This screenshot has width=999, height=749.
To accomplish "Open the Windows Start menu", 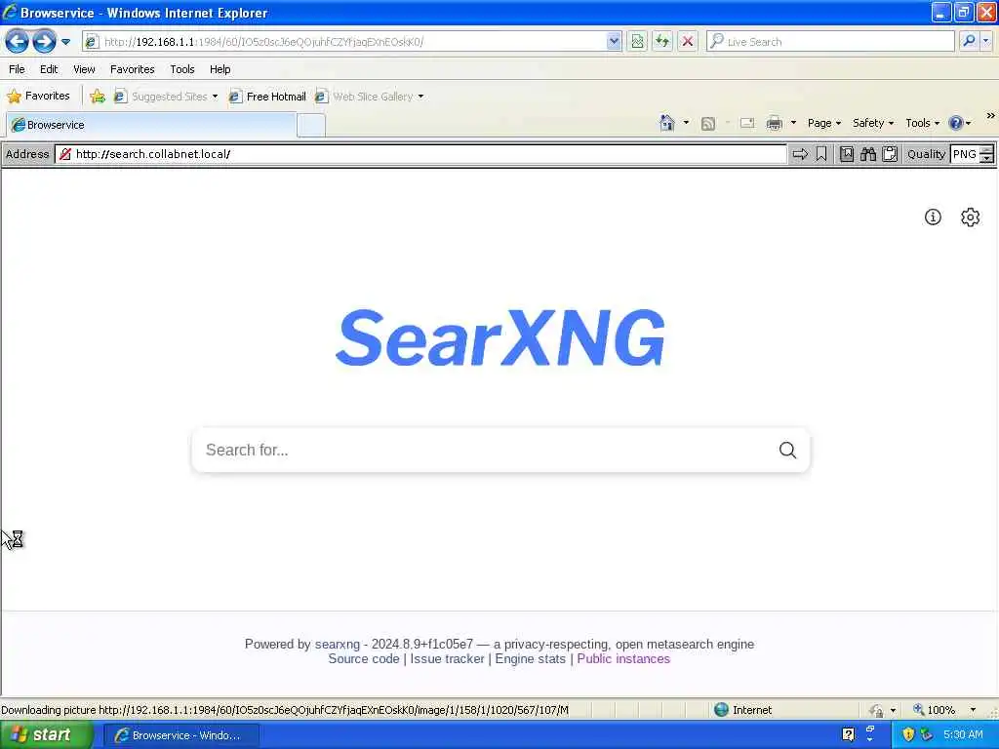I will 46,735.
